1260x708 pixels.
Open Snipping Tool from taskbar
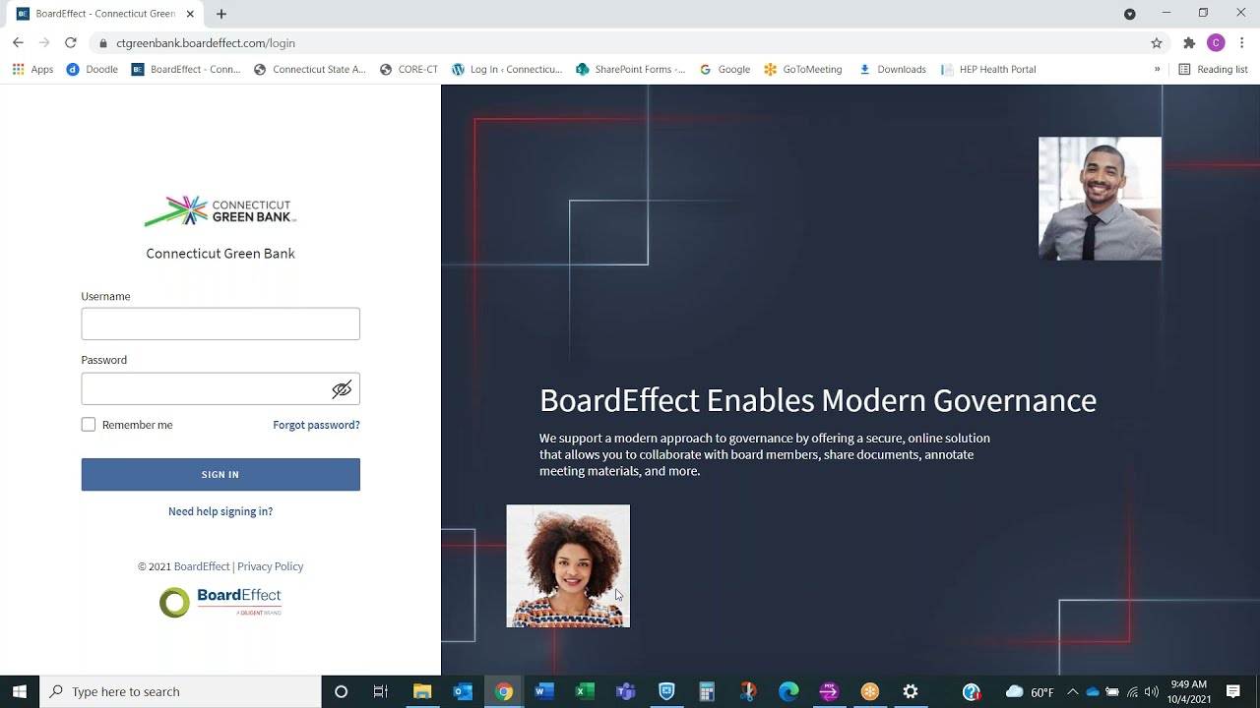(x=747, y=691)
